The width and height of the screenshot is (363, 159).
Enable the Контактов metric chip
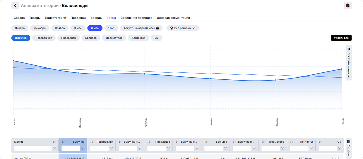pyautogui.click(x=138, y=38)
